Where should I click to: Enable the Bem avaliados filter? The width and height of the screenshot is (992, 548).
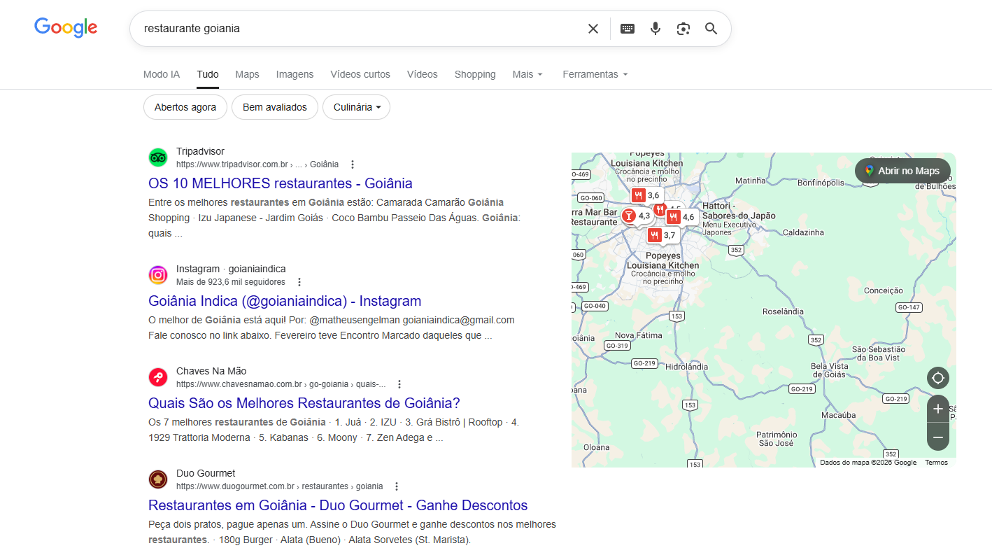[x=274, y=107]
